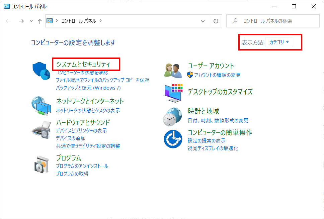Image resolution: width=324 pixels, height=219 pixels.
Task: Maximize the Control Panel window
Action: 294,6
